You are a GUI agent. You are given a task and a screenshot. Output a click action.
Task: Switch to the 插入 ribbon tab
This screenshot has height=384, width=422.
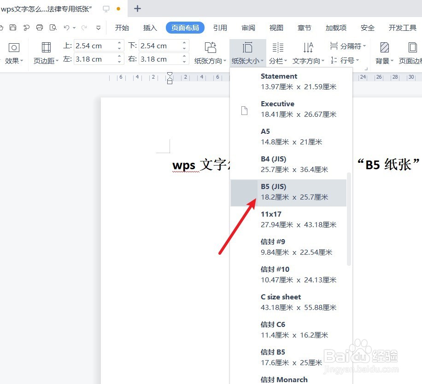point(150,28)
